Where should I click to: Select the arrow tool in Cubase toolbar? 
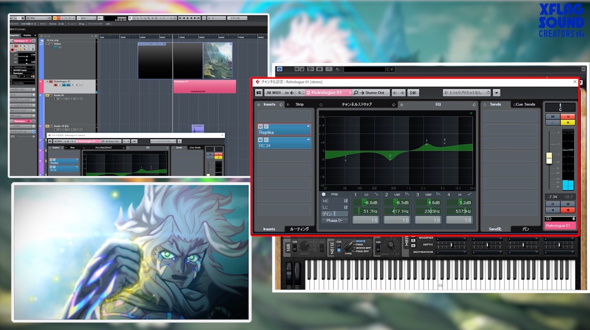(x=130, y=18)
